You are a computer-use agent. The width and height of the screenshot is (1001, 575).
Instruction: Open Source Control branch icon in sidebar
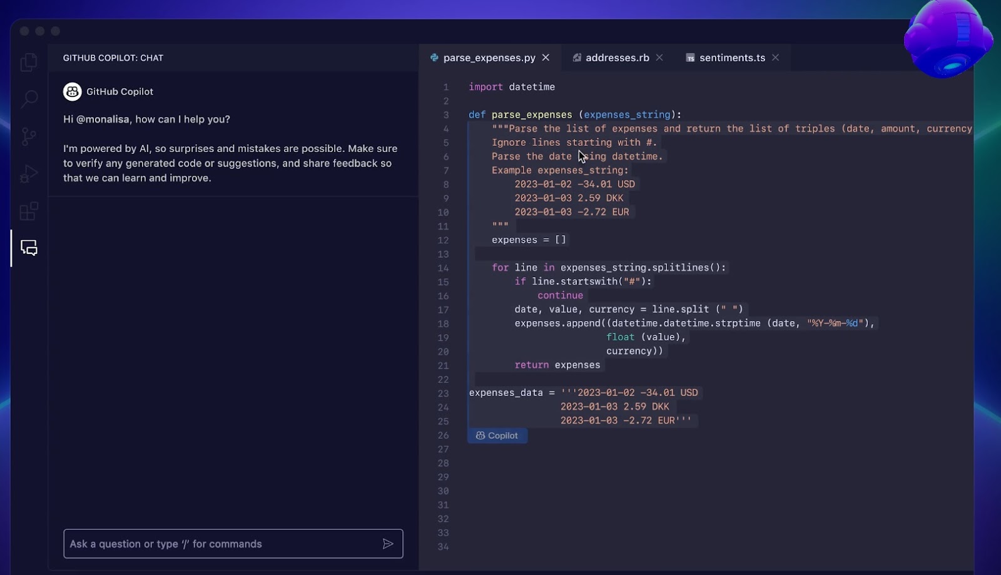click(29, 136)
